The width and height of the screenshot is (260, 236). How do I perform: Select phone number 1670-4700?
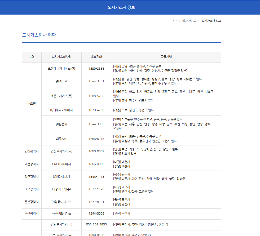point(96,110)
